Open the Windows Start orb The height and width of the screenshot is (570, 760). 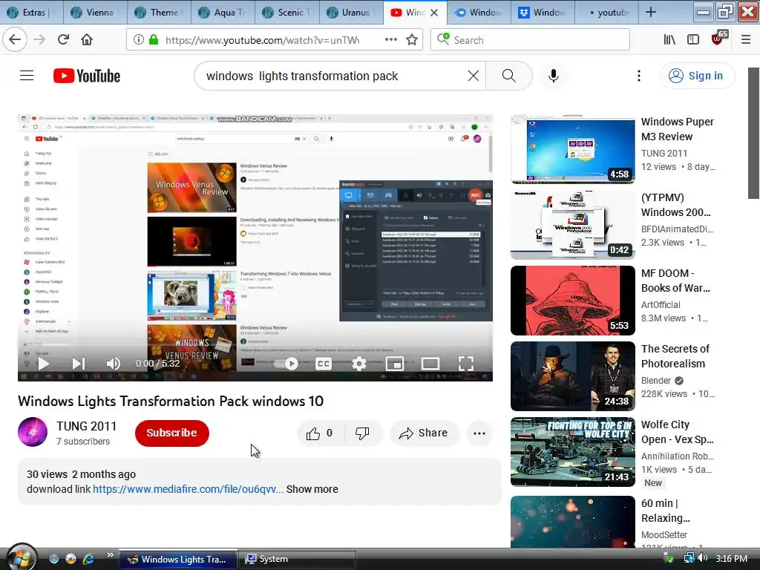coord(20,557)
